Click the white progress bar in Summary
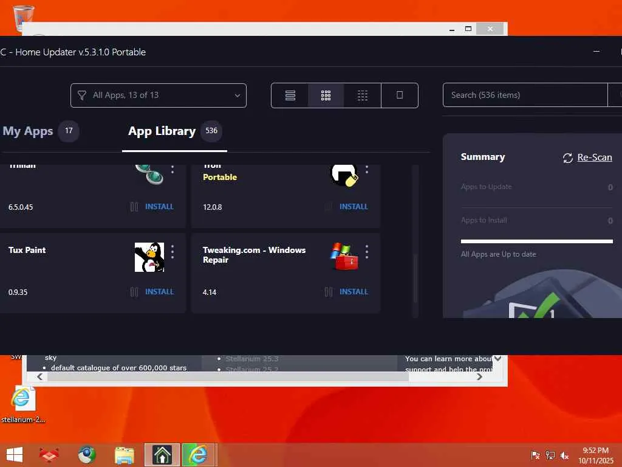The width and height of the screenshot is (622, 467). pos(537,241)
